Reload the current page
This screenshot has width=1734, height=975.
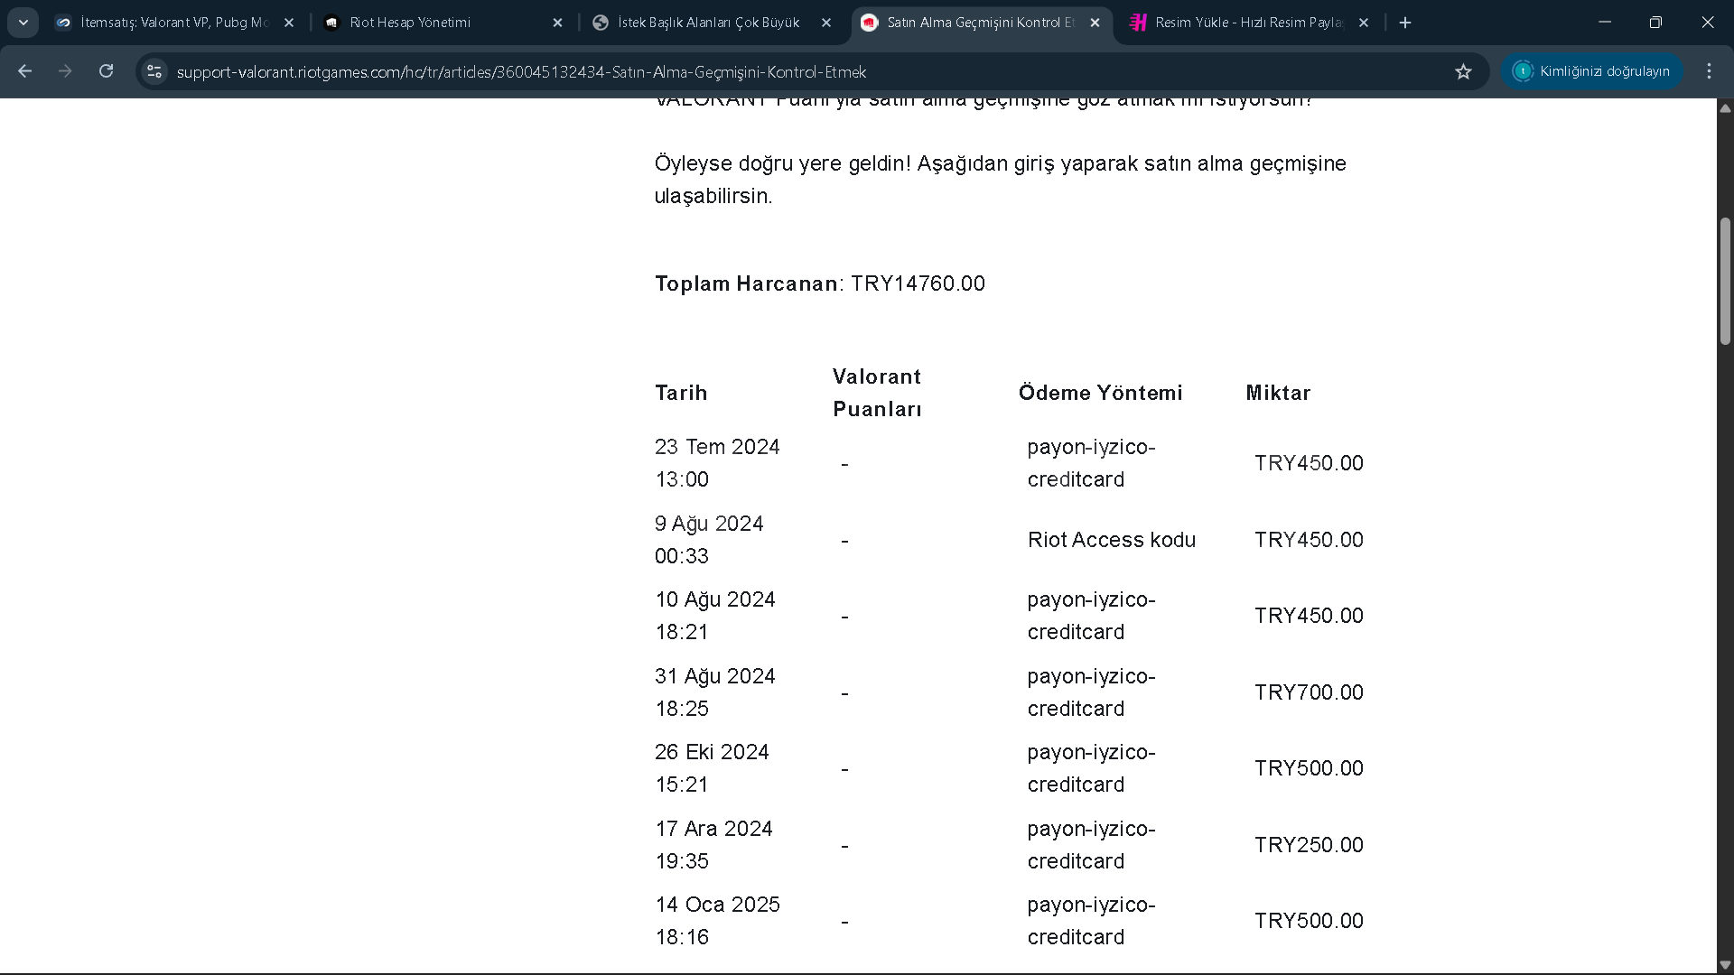coord(106,71)
